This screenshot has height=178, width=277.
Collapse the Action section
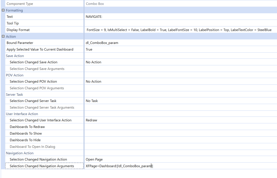click(3, 37)
